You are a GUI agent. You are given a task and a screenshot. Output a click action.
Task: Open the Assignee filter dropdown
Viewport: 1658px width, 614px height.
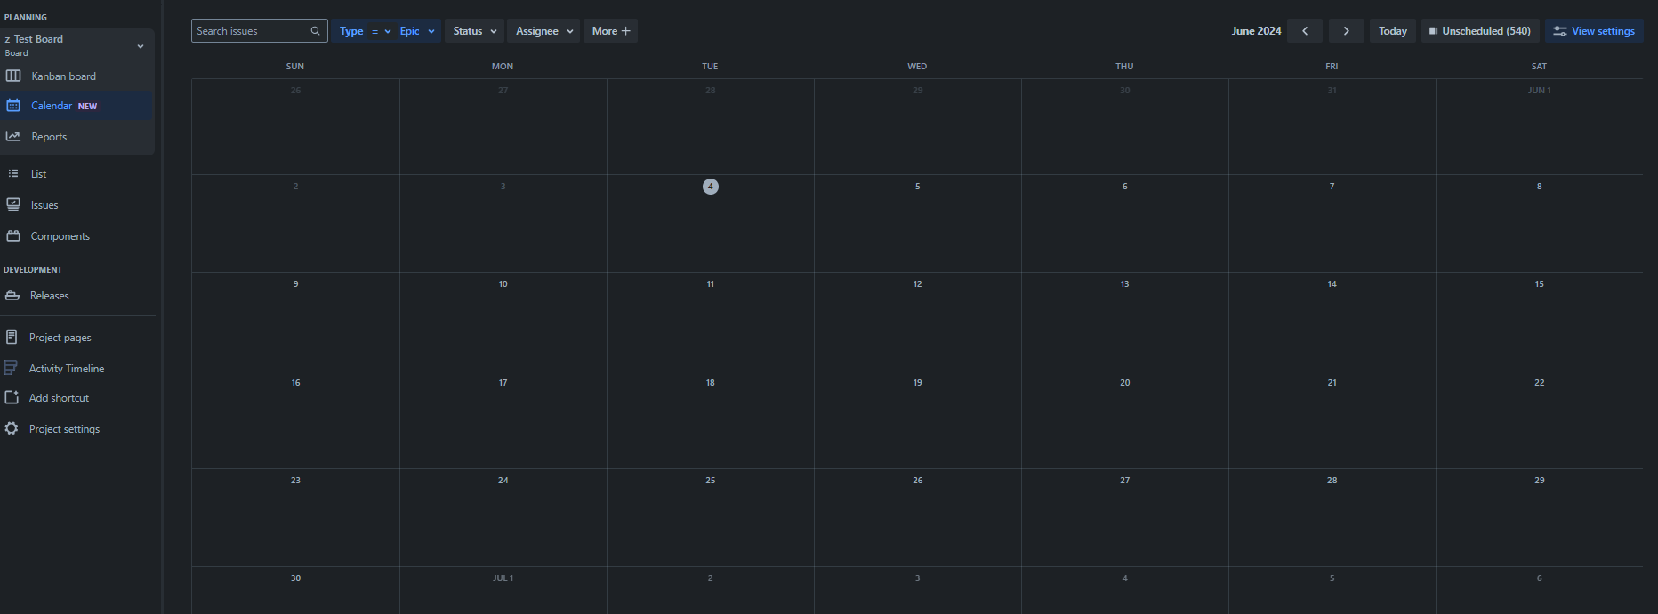click(x=544, y=31)
